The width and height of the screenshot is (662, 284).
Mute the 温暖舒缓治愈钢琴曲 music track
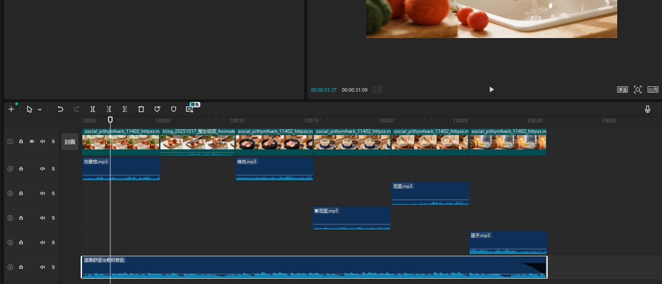click(43, 267)
